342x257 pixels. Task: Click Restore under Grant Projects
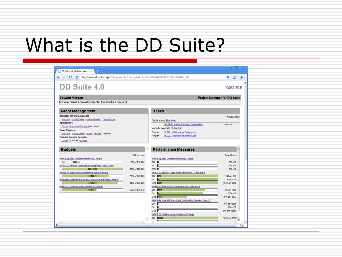[x=97, y=134]
